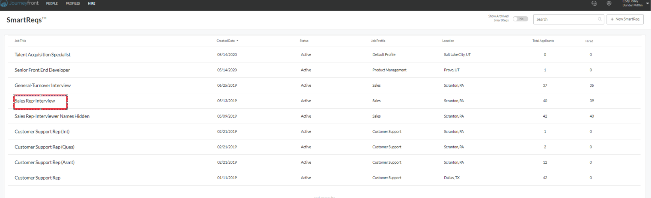Click Status of Talent Acquisition Specialist row

pyautogui.click(x=306, y=55)
